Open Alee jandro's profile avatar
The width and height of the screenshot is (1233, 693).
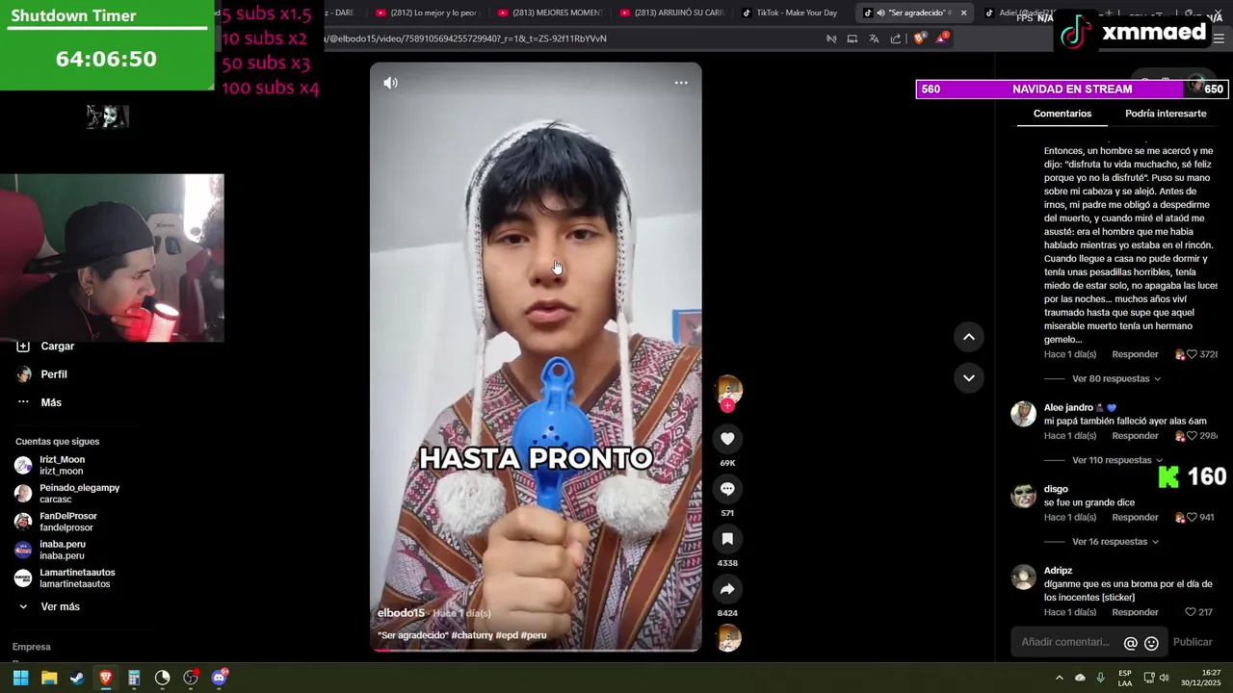[1023, 414]
